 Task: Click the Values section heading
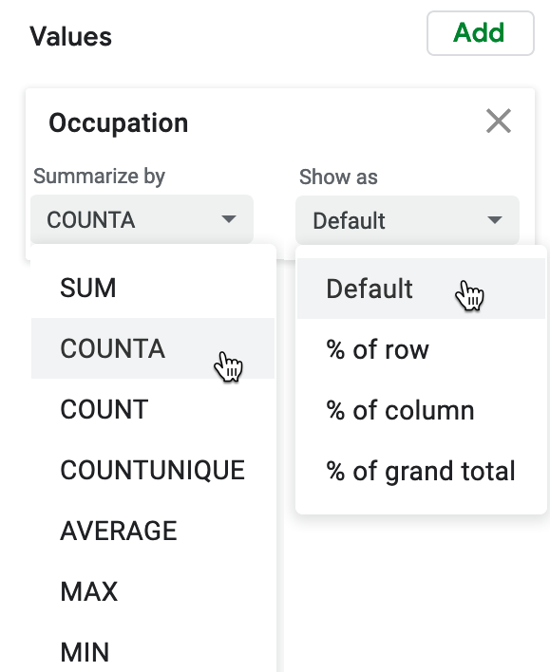point(71,36)
